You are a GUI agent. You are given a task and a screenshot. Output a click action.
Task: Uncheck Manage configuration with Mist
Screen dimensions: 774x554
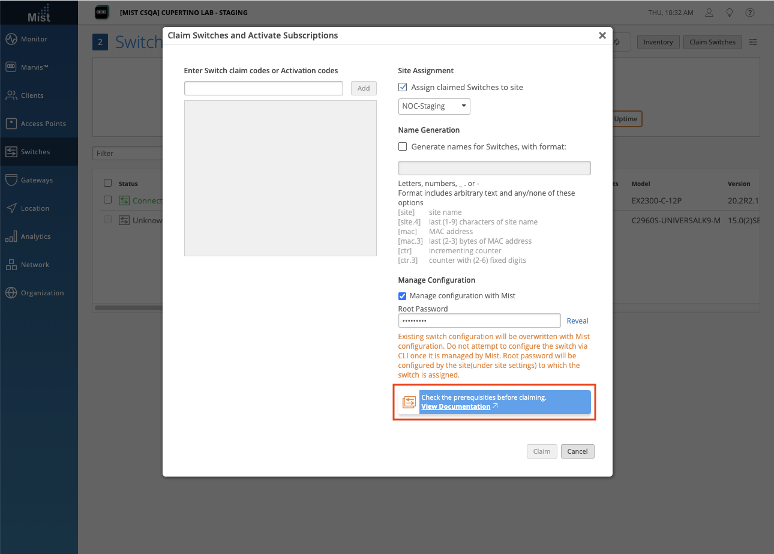(x=402, y=296)
